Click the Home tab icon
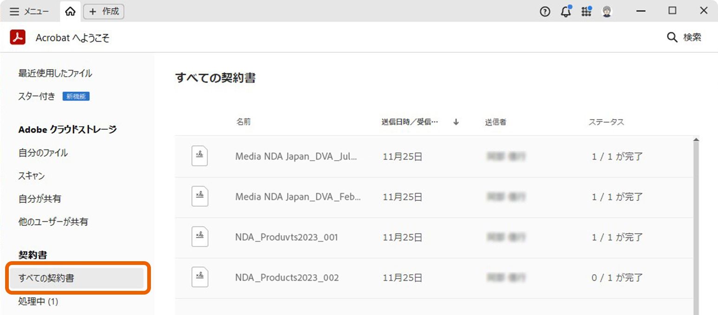 70,12
